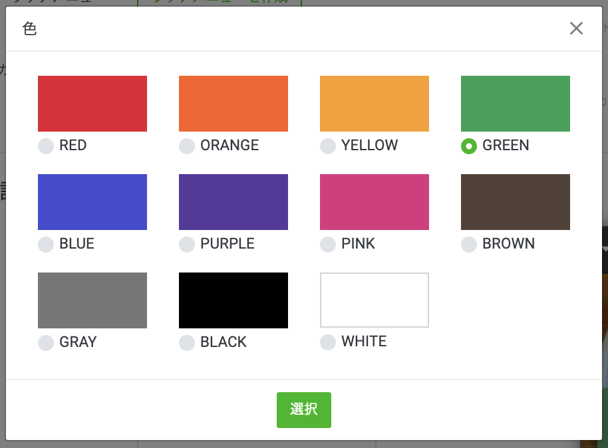Choose the ORANGE radio option

pos(187,146)
